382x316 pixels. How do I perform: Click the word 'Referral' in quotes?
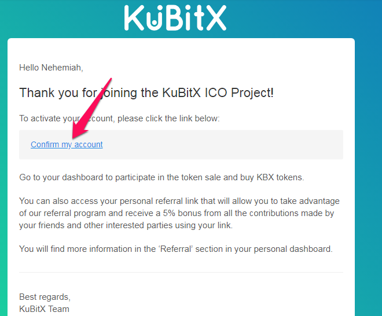(176, 249)
